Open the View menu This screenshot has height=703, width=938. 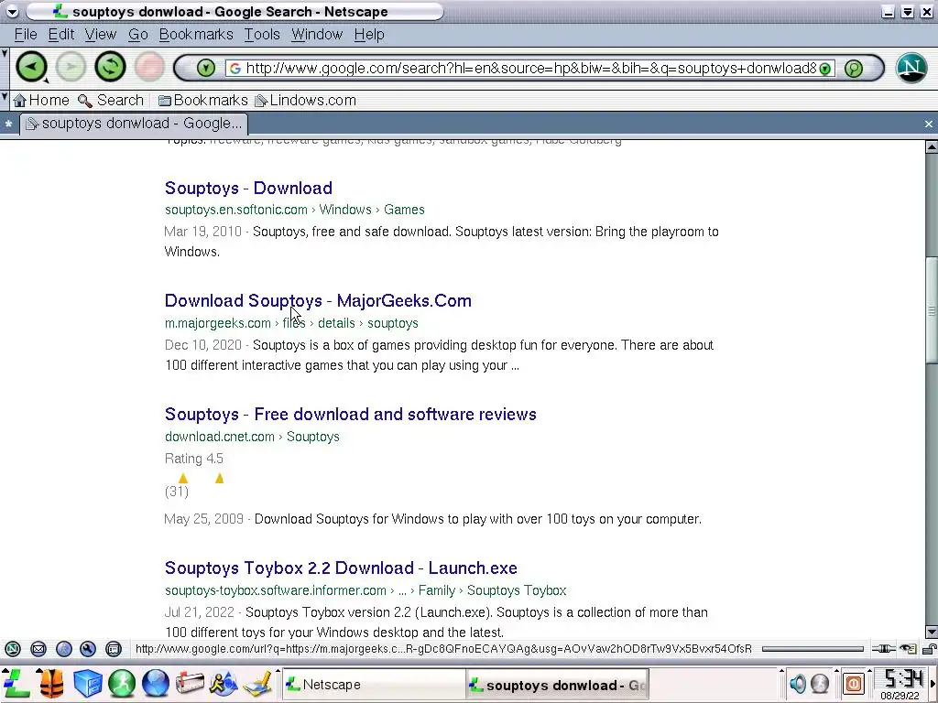(x=101, y=35)
